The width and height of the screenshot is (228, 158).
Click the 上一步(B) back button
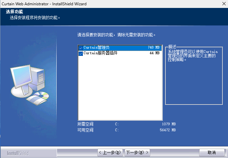[110, 152]
